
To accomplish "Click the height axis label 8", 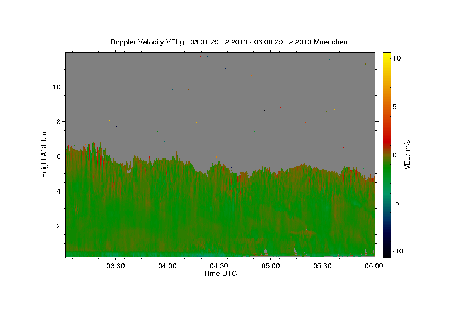I will [58, 121].
